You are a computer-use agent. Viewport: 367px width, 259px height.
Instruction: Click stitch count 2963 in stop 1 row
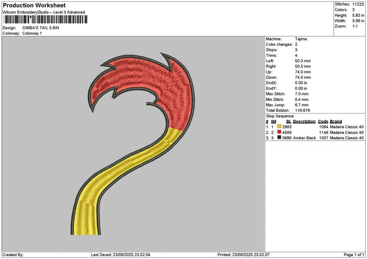(287, 126)
